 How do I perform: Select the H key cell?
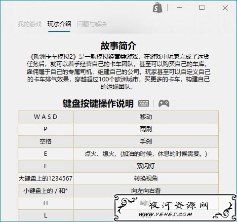pos(45,203)
